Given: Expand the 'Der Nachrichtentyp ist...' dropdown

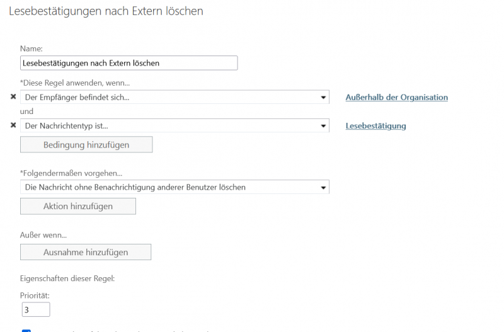Looking at the screenshot, I should pos(175,125).
